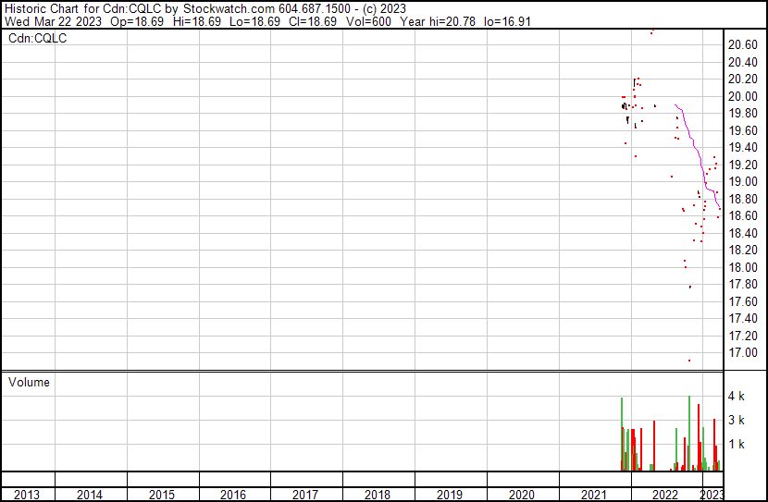Select the 2023 year label at the right end
The width and height of the screenshot is (768, 502).
tap(712, 495)
